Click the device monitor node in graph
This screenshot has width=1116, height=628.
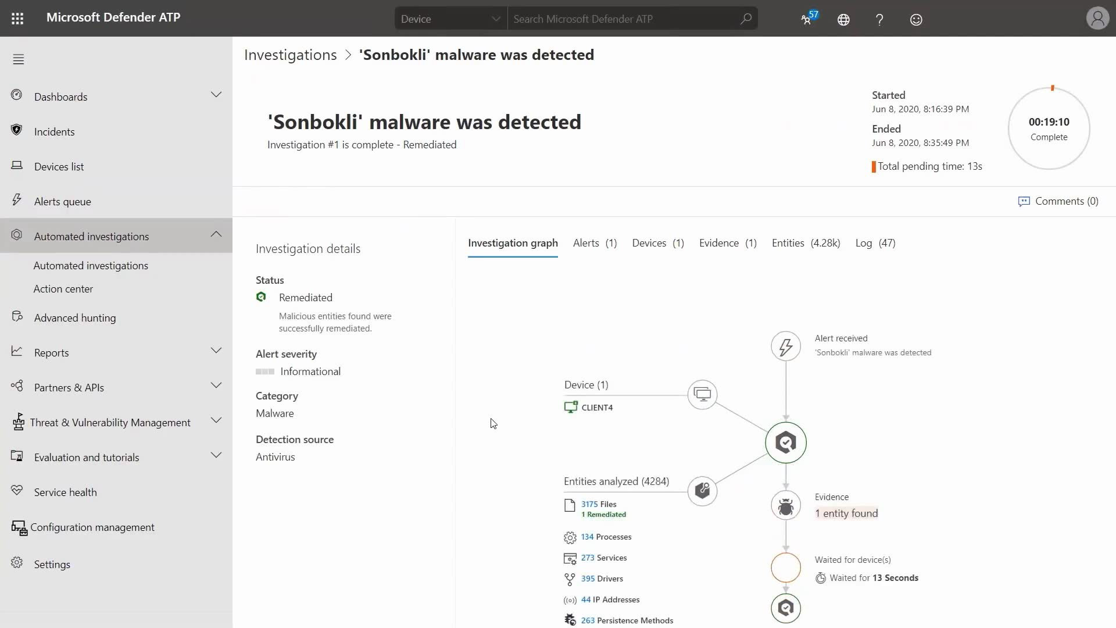pyautogui.click(x=702, y=395)
